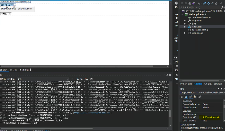The image size is (225, 131).
Task: Go to previous message in Output toolbar
Action: pyautogui.click(x=78, y=79)
